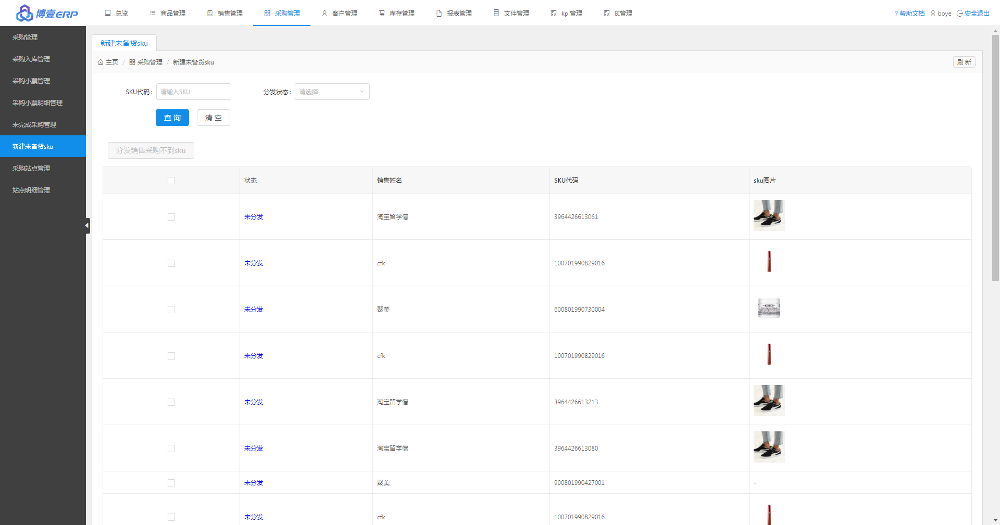Viewport: 1000px width, 525px height.
Task: Check the row for SKU 900801990427001
Action: point(171,483)
